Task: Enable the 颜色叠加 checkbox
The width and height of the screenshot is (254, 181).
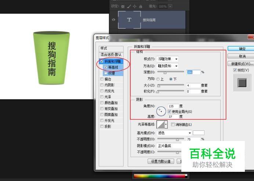Action: 102,102
